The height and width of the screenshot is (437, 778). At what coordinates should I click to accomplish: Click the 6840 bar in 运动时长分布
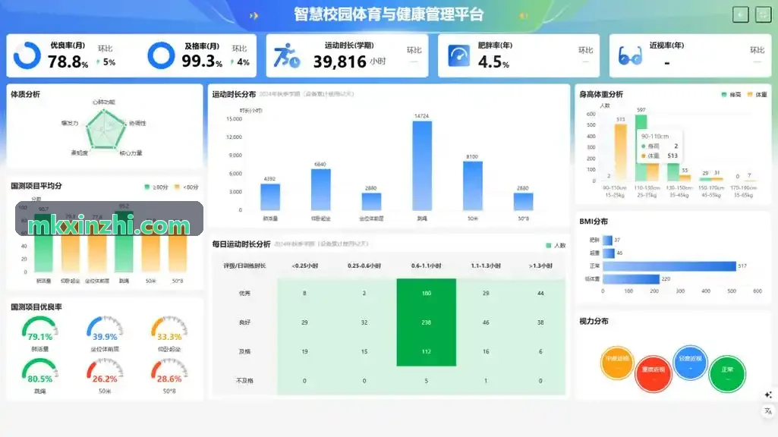click(320, 190)
